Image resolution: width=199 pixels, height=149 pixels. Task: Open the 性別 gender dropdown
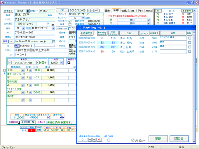click(23, 28)
